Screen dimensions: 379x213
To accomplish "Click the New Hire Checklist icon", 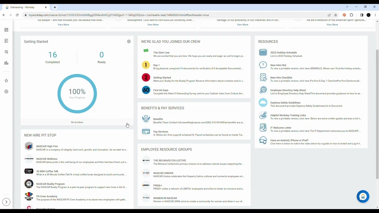I will pyautogui.click(x=263, y=78).
